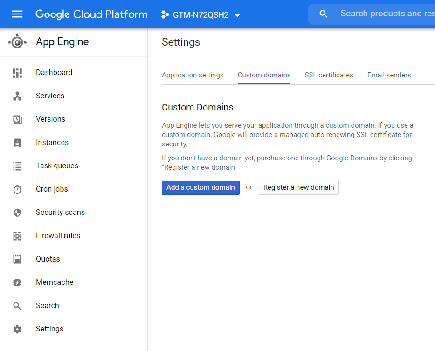Click the Add a custom domain button

click(x=200, y=187)
